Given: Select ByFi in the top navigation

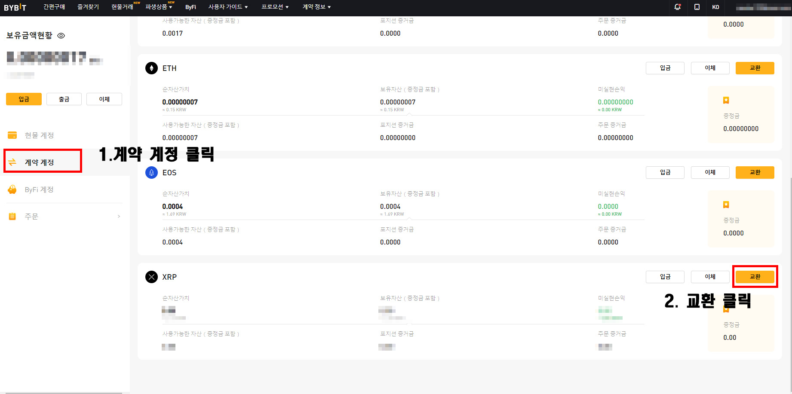Looking at the screenshot, I should coord(190,7).
